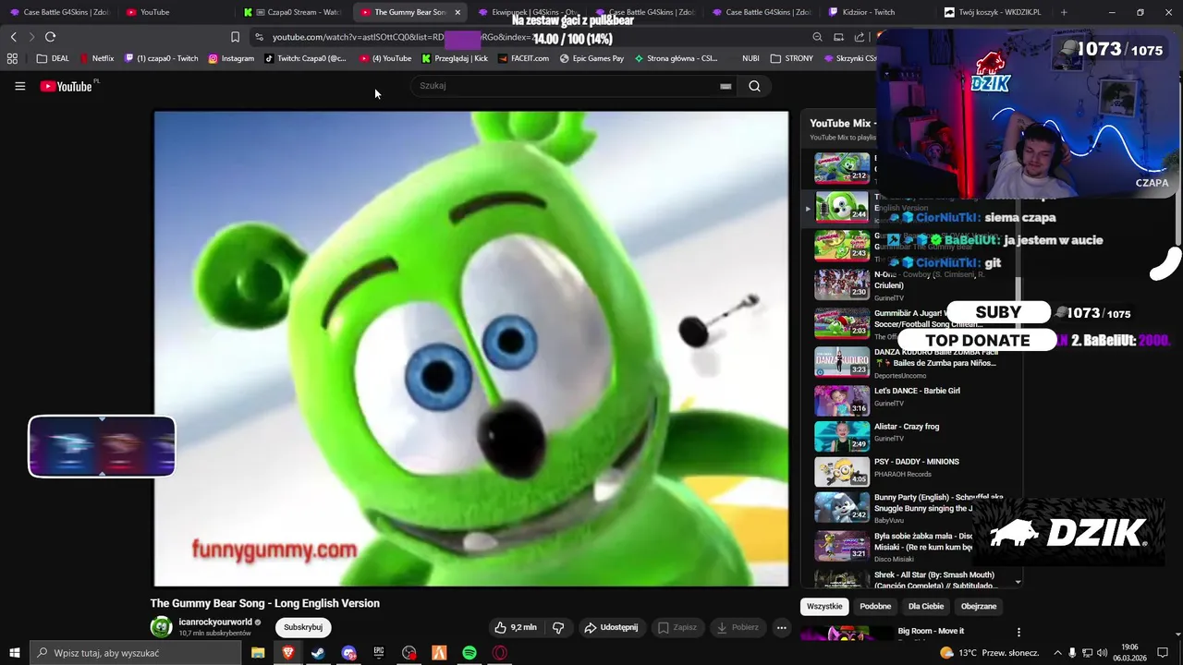
Task: Open the DEAL bookmarks folder
Action: [x=53, y=58]
